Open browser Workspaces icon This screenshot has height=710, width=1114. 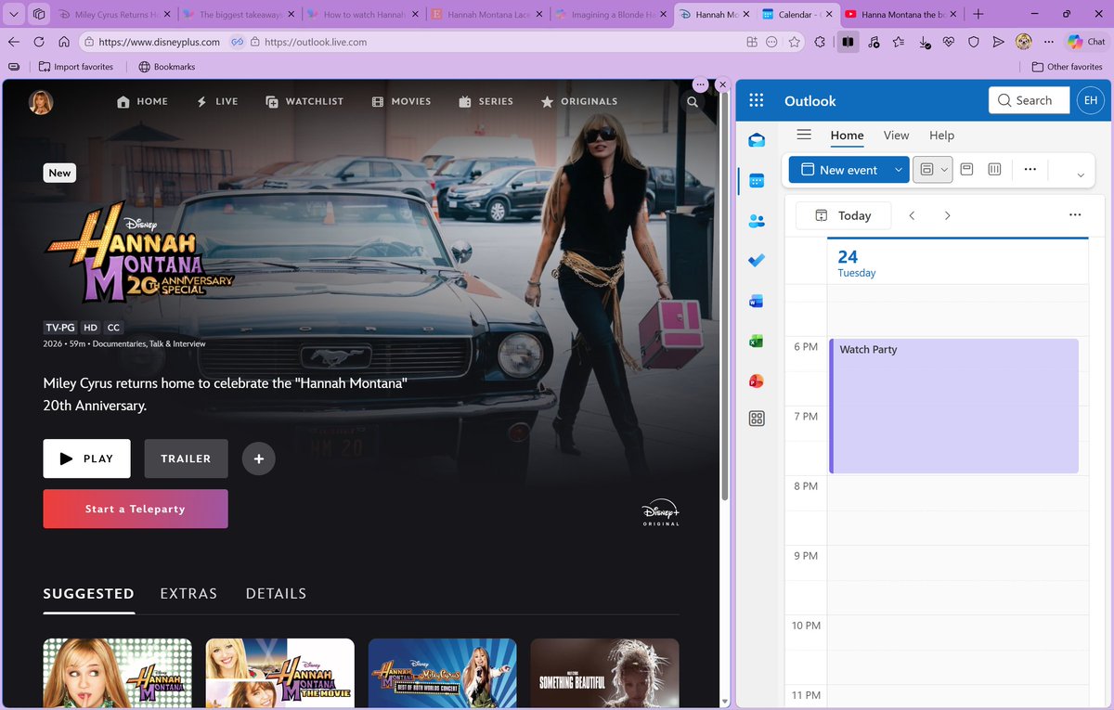coord(38,14)
